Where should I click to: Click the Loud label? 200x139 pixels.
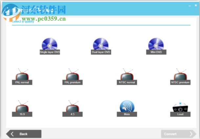180,114
